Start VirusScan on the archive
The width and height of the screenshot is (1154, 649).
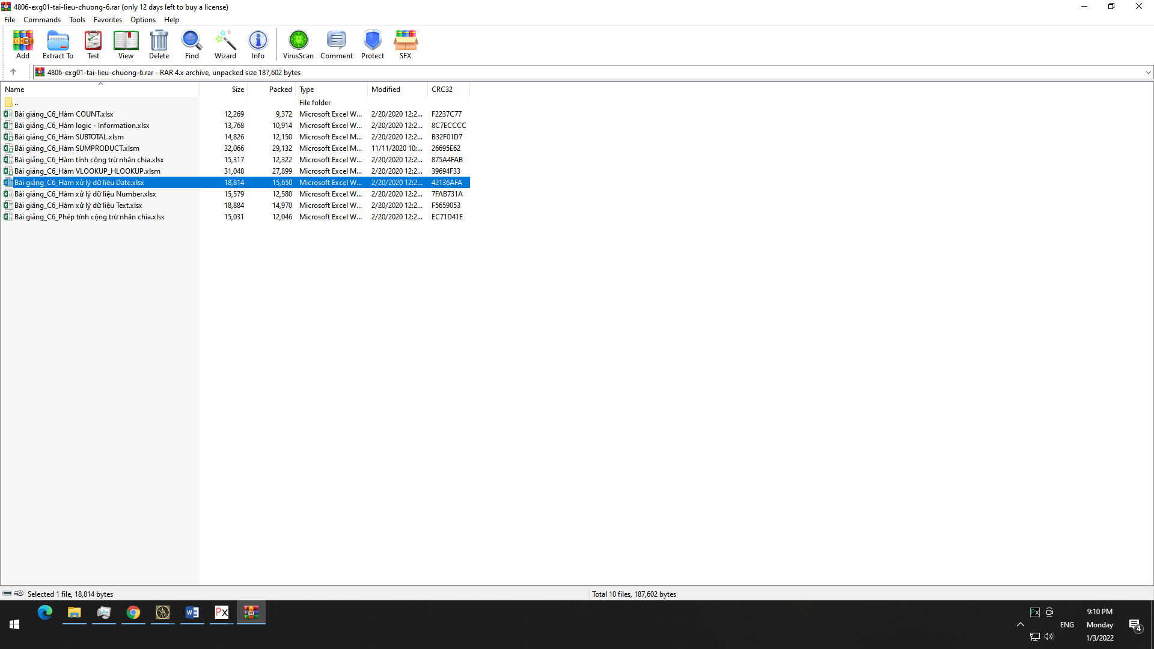(x=298, y=44)
